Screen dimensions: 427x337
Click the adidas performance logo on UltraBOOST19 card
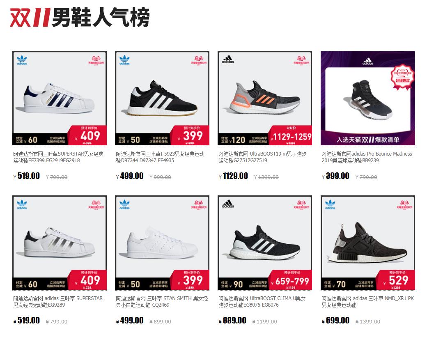coord(227,60)
